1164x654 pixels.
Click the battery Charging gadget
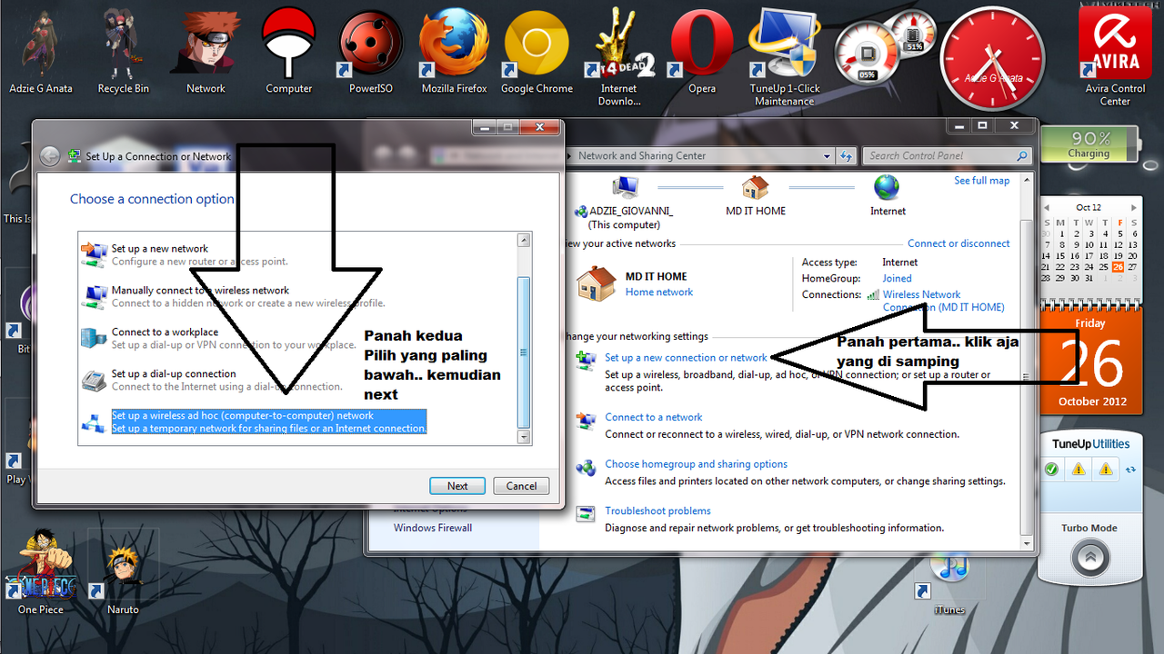pos(1089,144)
